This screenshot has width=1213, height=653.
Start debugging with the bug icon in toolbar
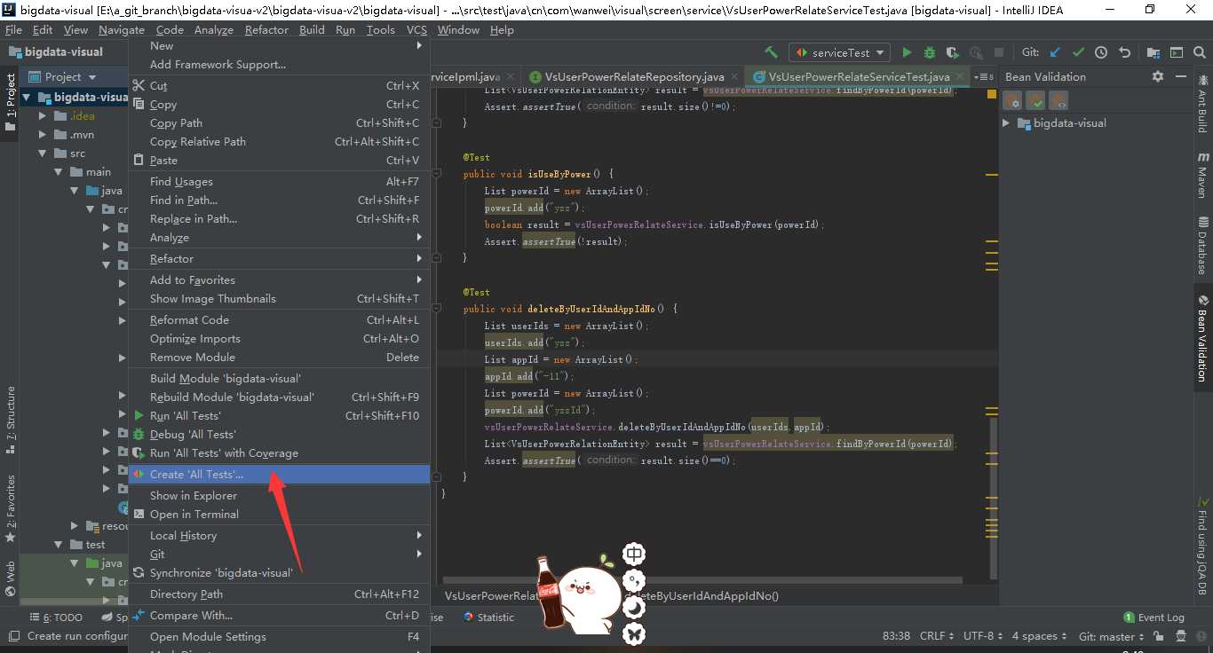pyautogui.click(x=930, y=52)
